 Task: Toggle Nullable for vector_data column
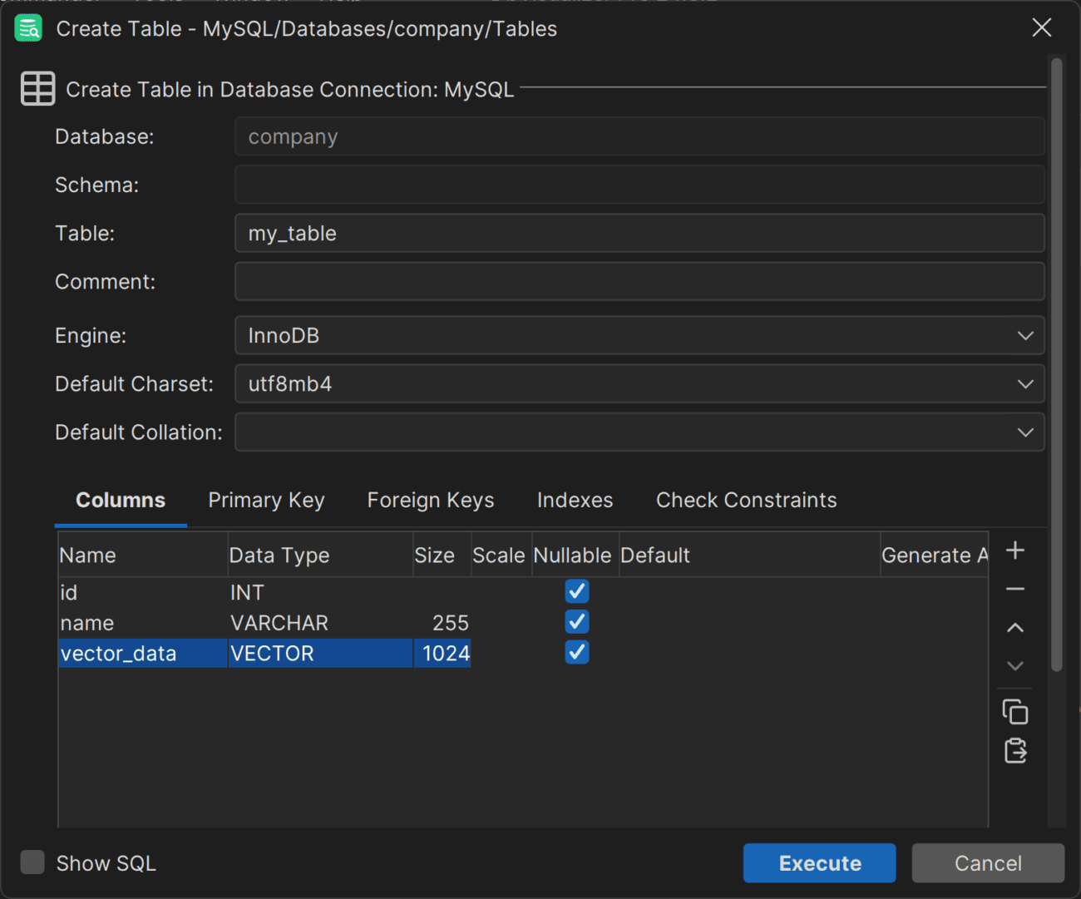coord(576,653)
